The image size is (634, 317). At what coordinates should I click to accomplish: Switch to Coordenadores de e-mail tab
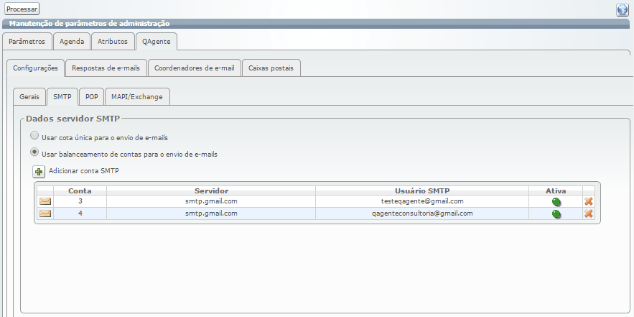tap(195, 68)
